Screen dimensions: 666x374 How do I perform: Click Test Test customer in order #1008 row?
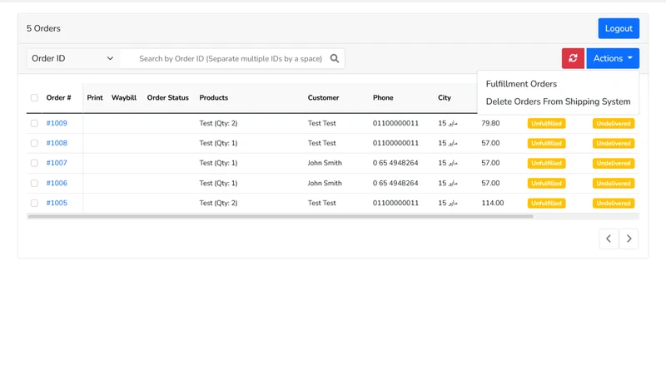[322, 143]
